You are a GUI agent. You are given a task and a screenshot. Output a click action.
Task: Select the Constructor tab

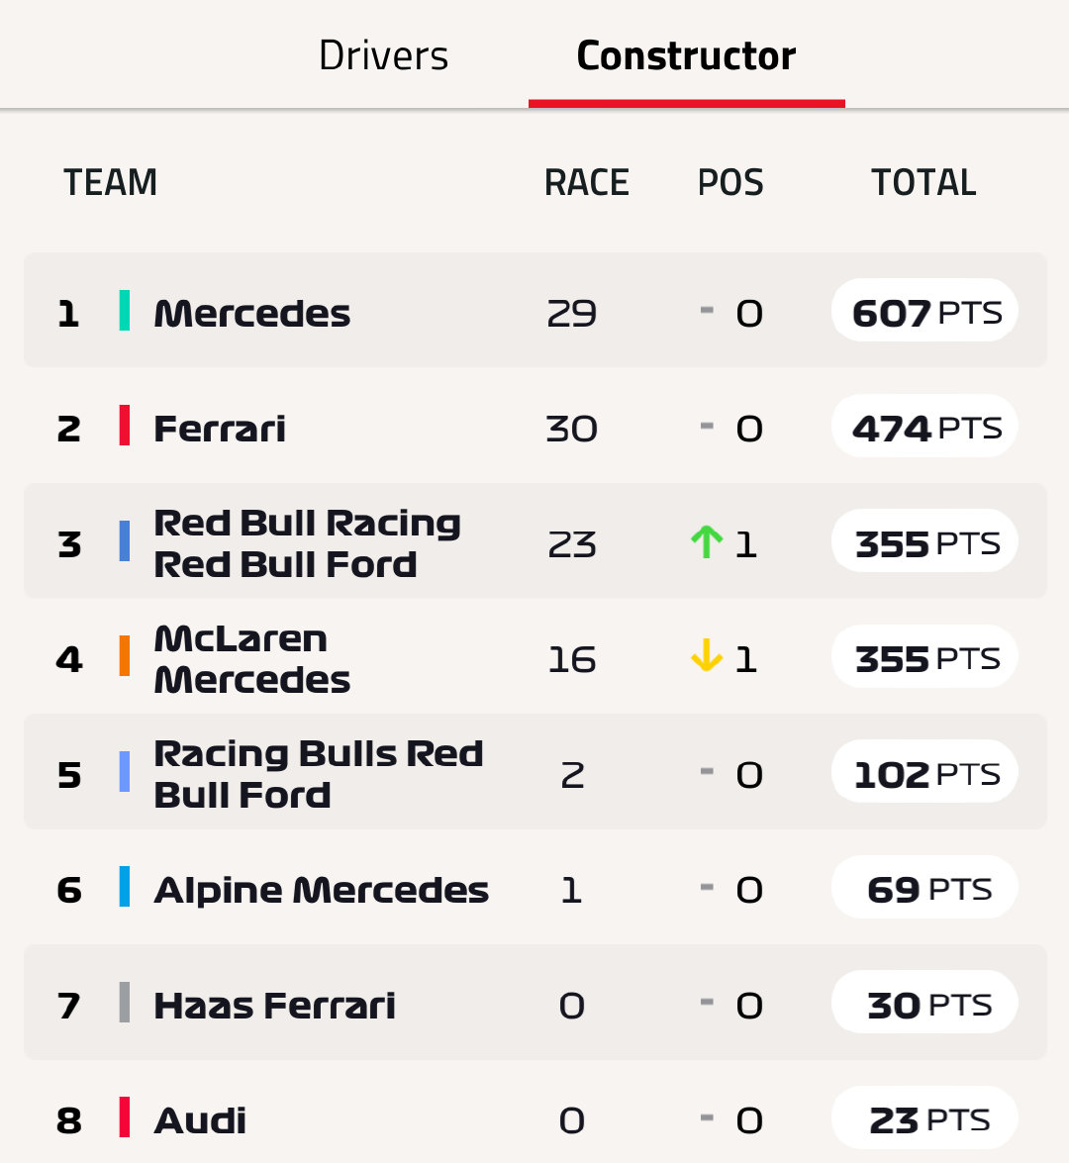pyautogui.click(x=686, y=55)
